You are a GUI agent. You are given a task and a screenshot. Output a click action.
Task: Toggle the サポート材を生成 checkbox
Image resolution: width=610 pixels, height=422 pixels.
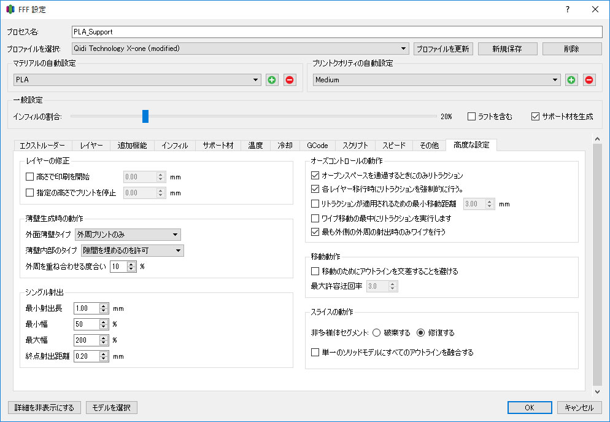535,116
